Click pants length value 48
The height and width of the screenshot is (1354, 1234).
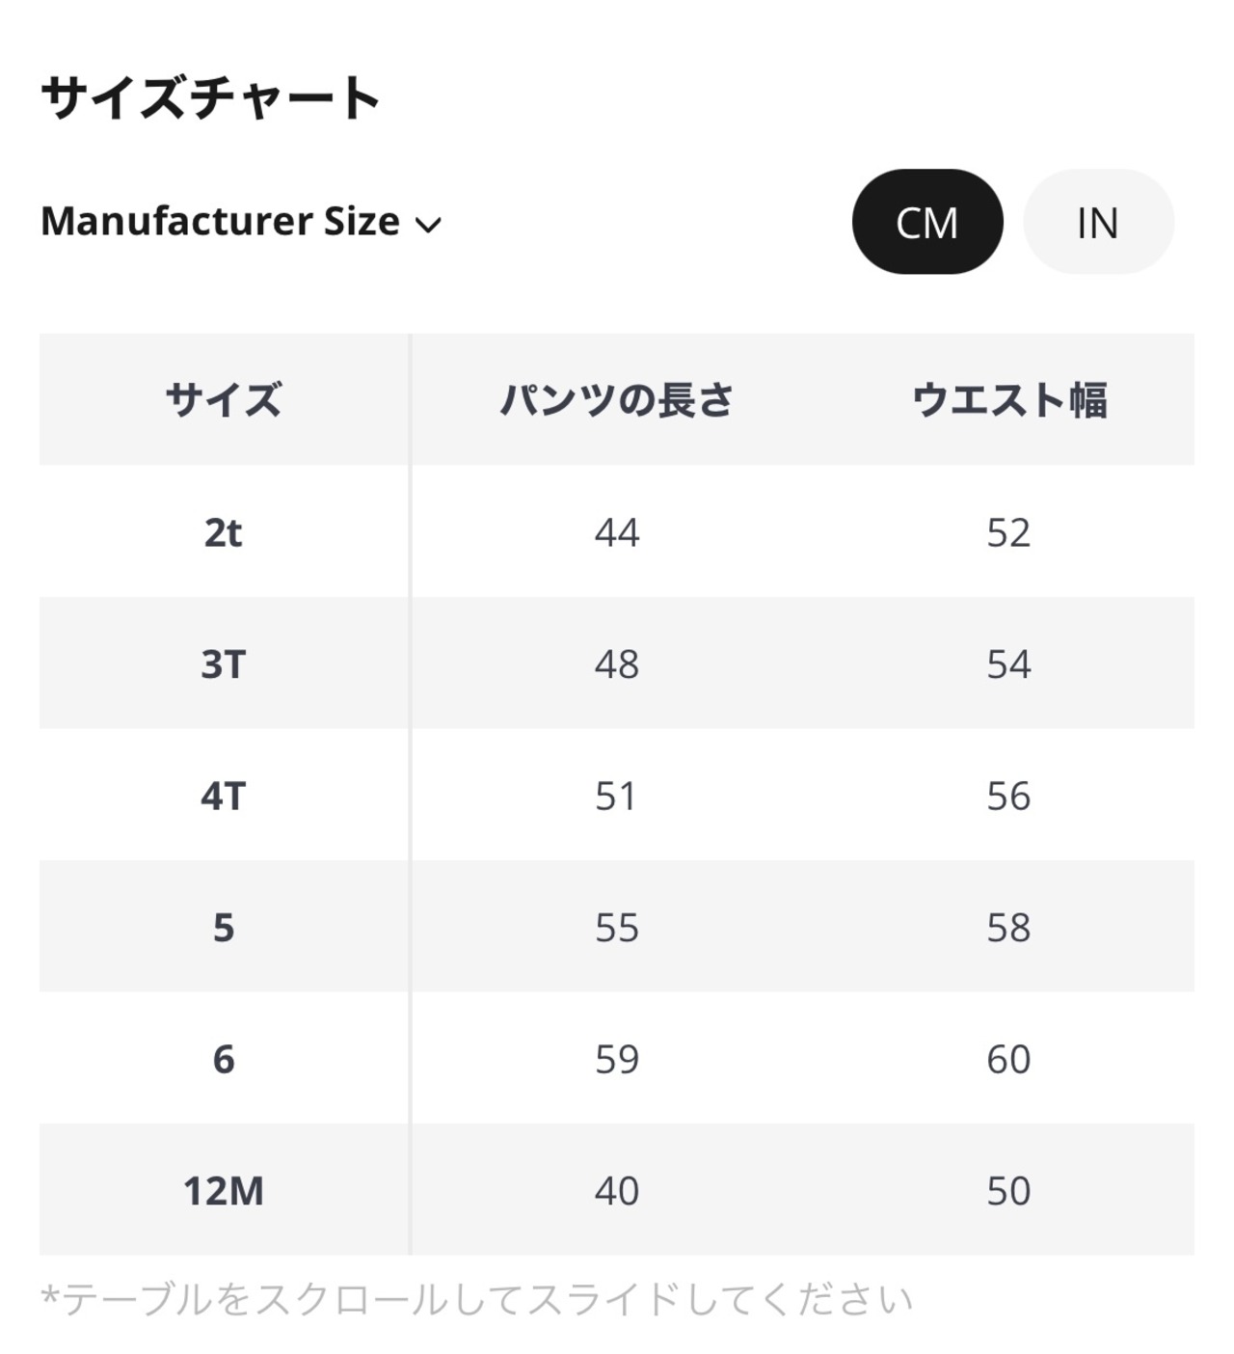(616, 664)
